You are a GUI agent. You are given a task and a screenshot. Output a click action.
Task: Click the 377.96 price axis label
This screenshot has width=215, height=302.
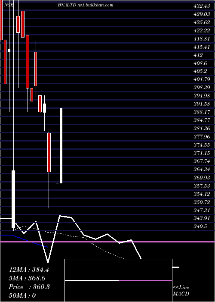coord(202,136)
